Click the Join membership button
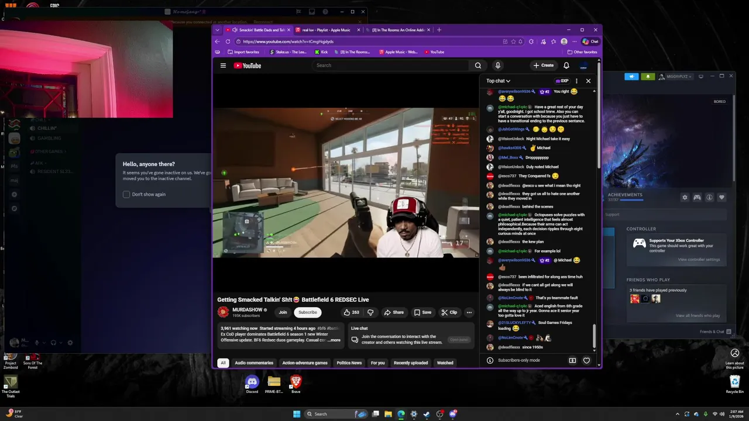Viewport: 749px width, 421px height. [x=283, y=312]
